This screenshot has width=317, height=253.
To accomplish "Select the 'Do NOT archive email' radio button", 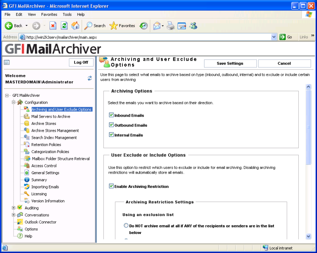I will pos(126,226).
